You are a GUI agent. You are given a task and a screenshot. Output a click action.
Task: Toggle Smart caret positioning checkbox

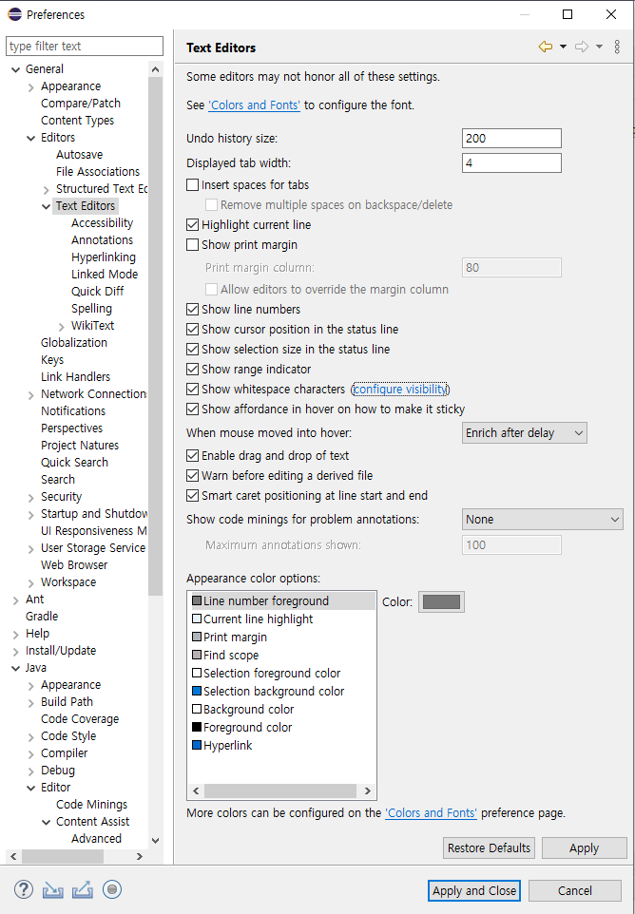point(192,495)
